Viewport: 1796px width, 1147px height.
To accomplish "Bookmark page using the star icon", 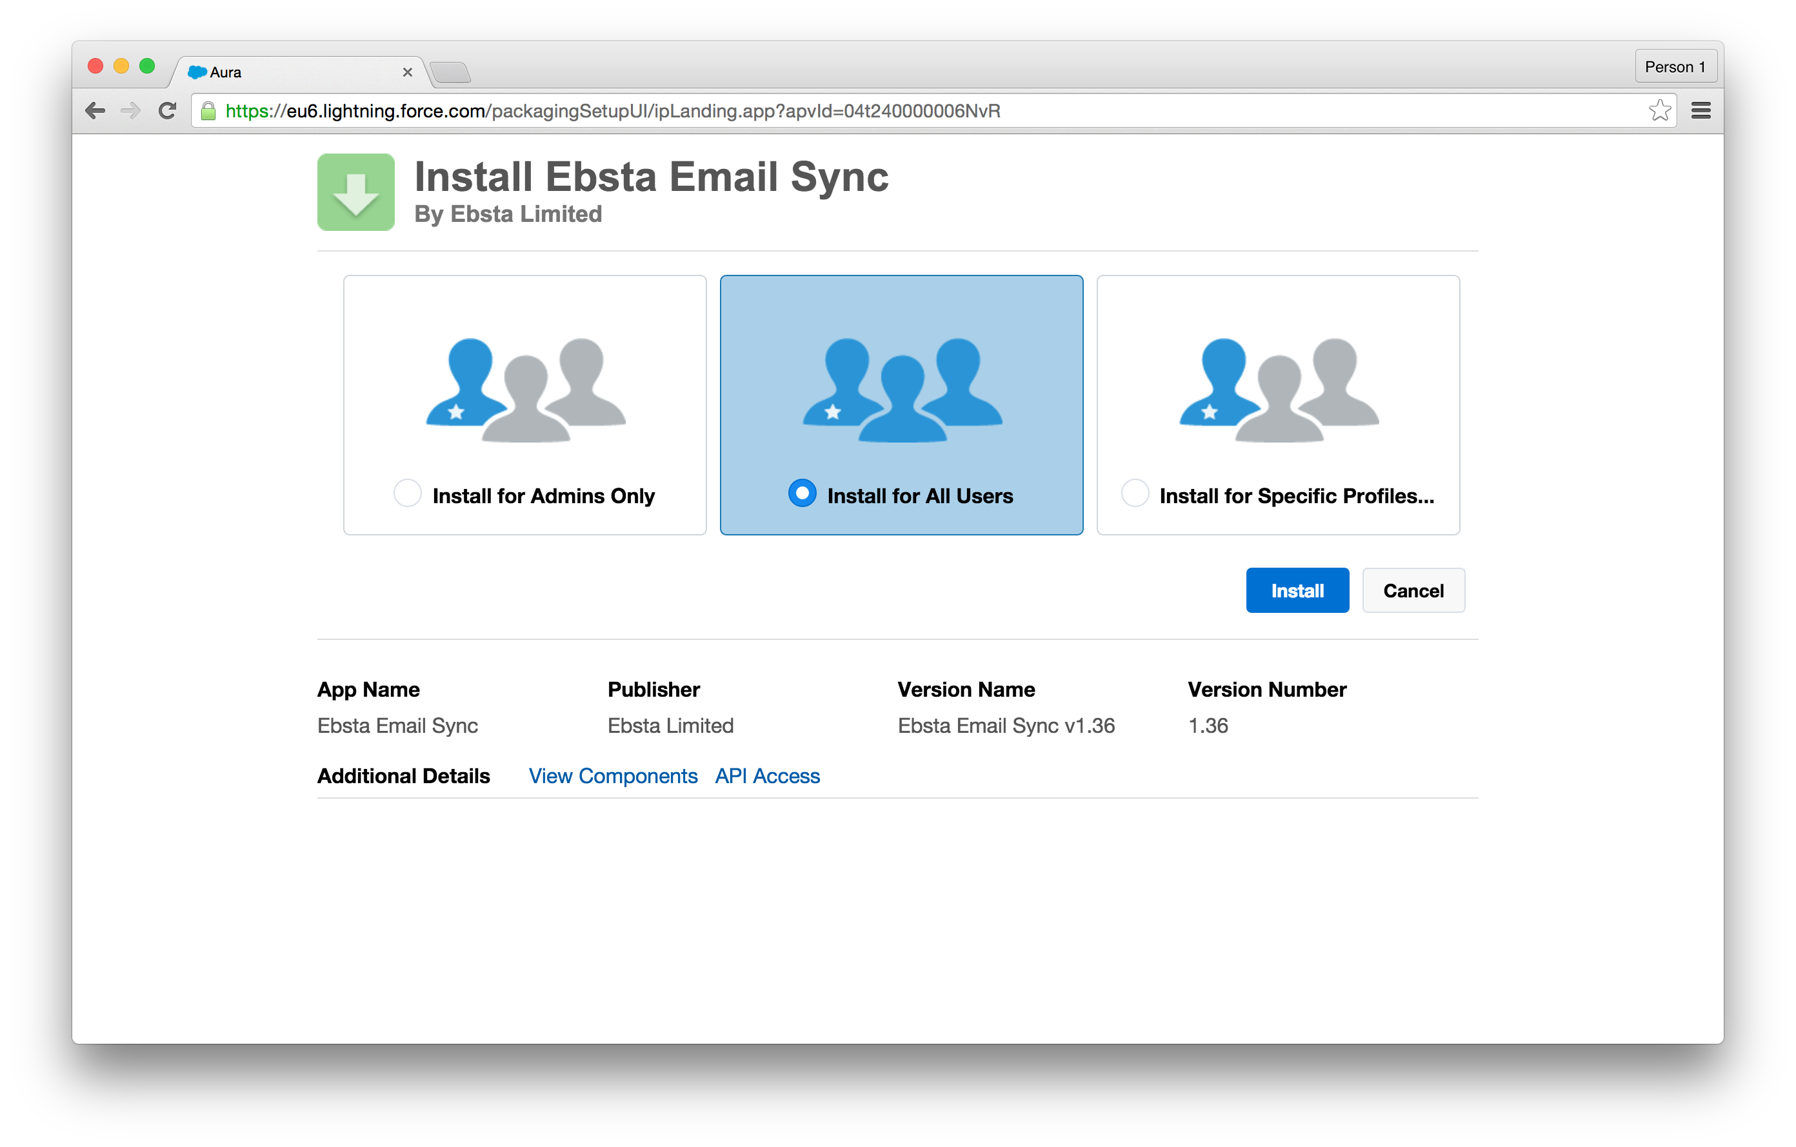I will click(x=1659, y=111).
